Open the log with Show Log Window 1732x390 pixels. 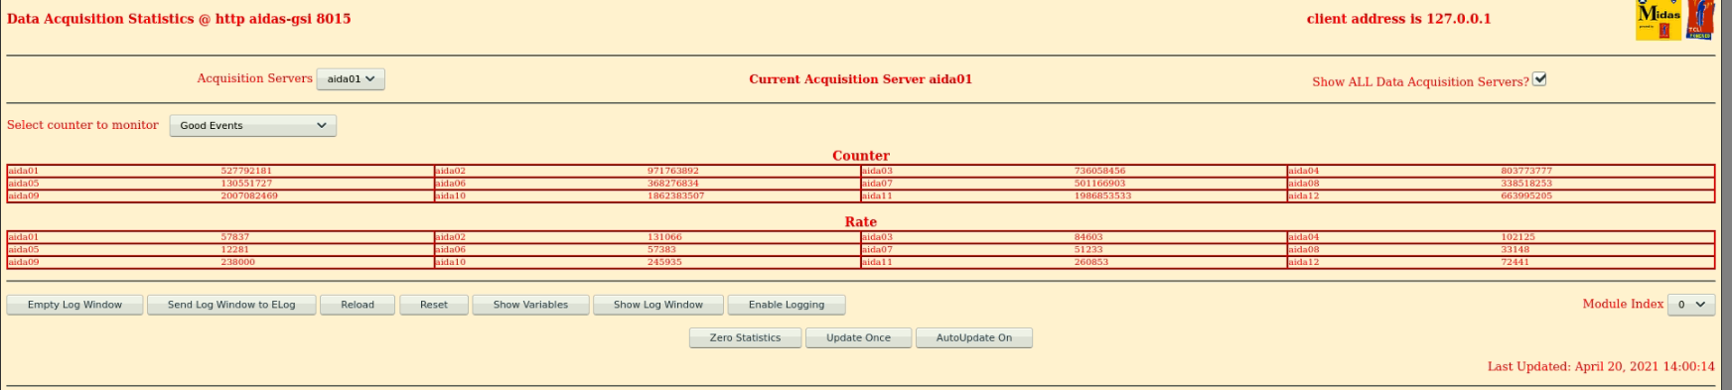(x=658, y=305)
